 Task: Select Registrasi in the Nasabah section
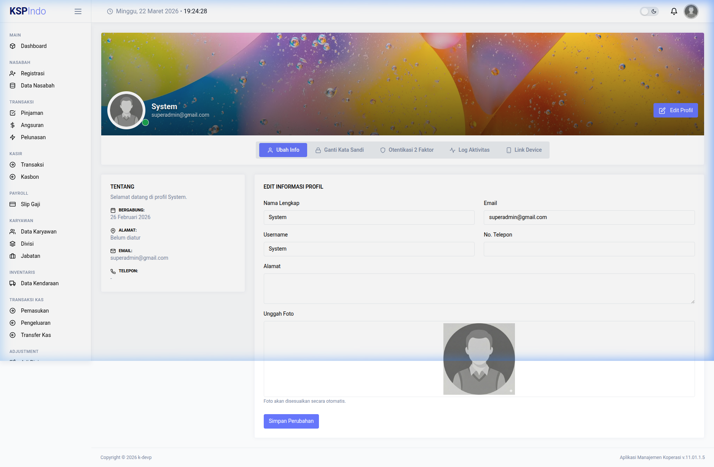click(32, 73)
